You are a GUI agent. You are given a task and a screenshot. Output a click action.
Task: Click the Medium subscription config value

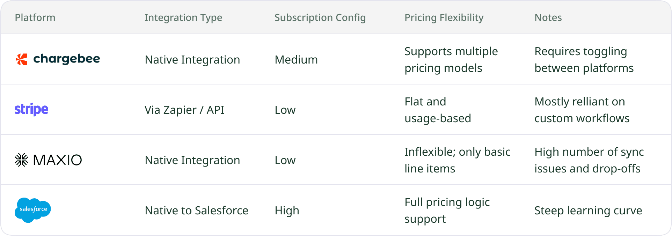click(x=296, y=60)
